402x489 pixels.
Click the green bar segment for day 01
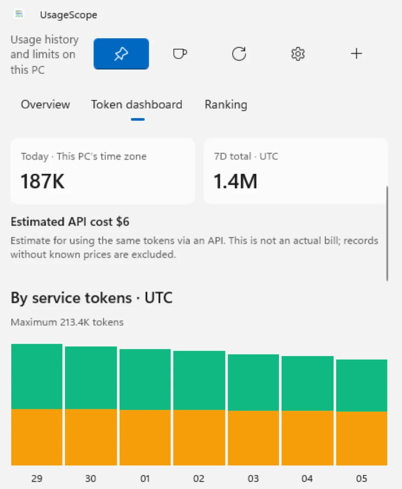point(145,379)
